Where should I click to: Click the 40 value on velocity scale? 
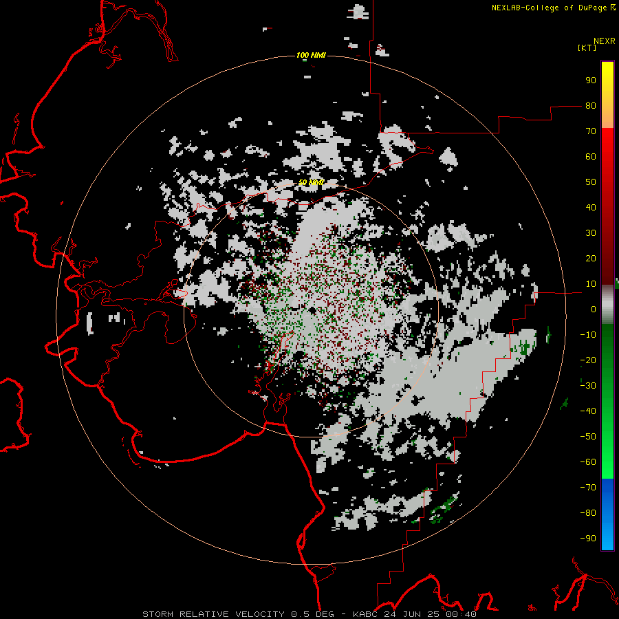point(591,208)
